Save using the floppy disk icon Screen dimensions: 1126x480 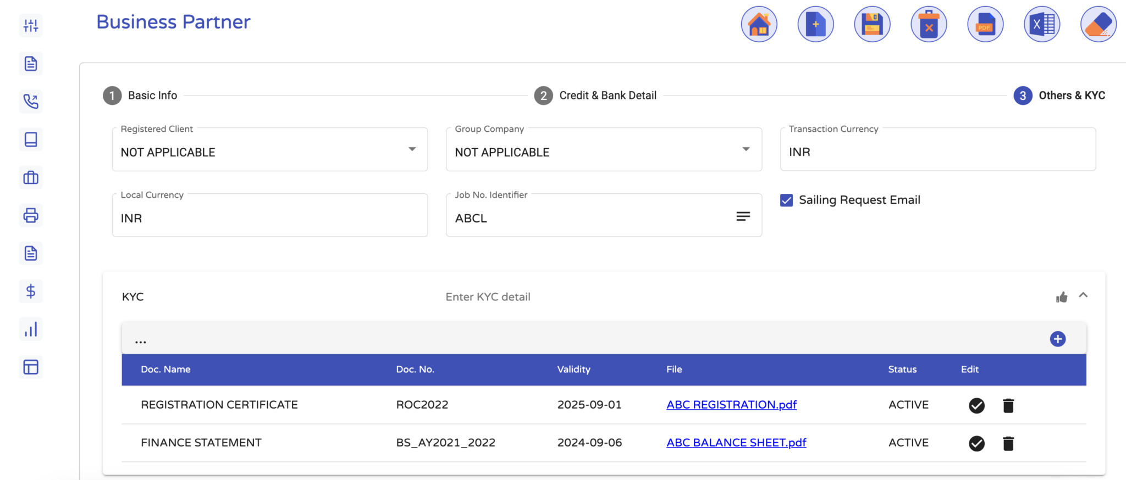[872, 24]
